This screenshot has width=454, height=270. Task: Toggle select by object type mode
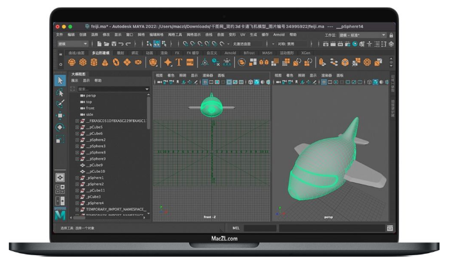click(157, 44)
